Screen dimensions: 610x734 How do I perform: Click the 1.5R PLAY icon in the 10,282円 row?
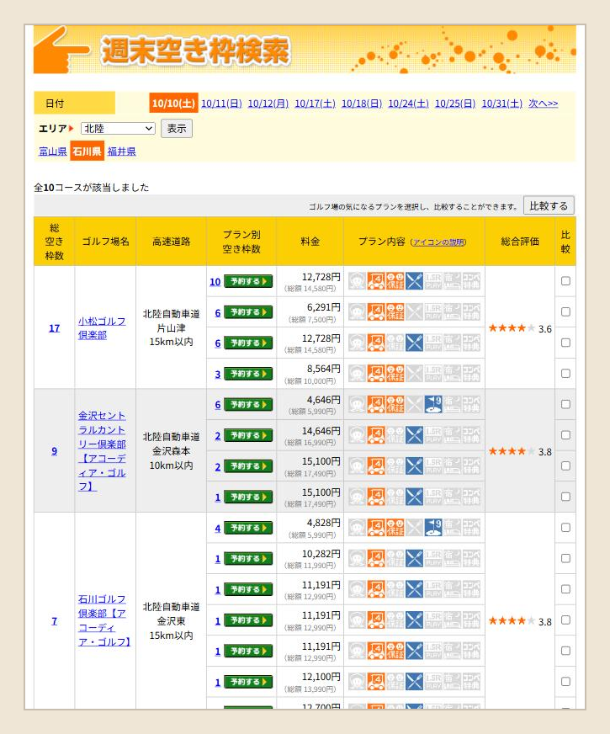(x=433, y=558)
